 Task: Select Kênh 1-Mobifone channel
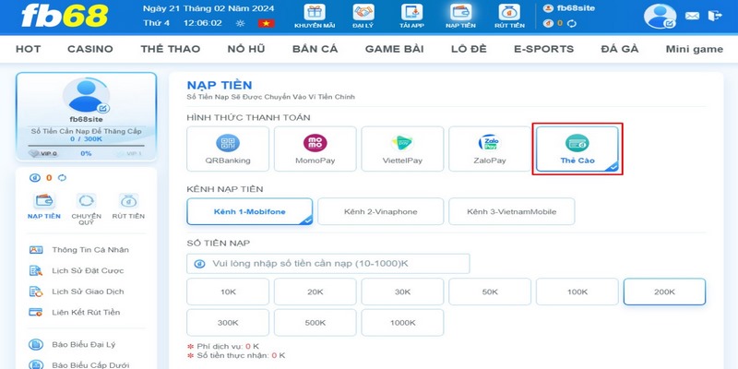[x=250, y=211]
